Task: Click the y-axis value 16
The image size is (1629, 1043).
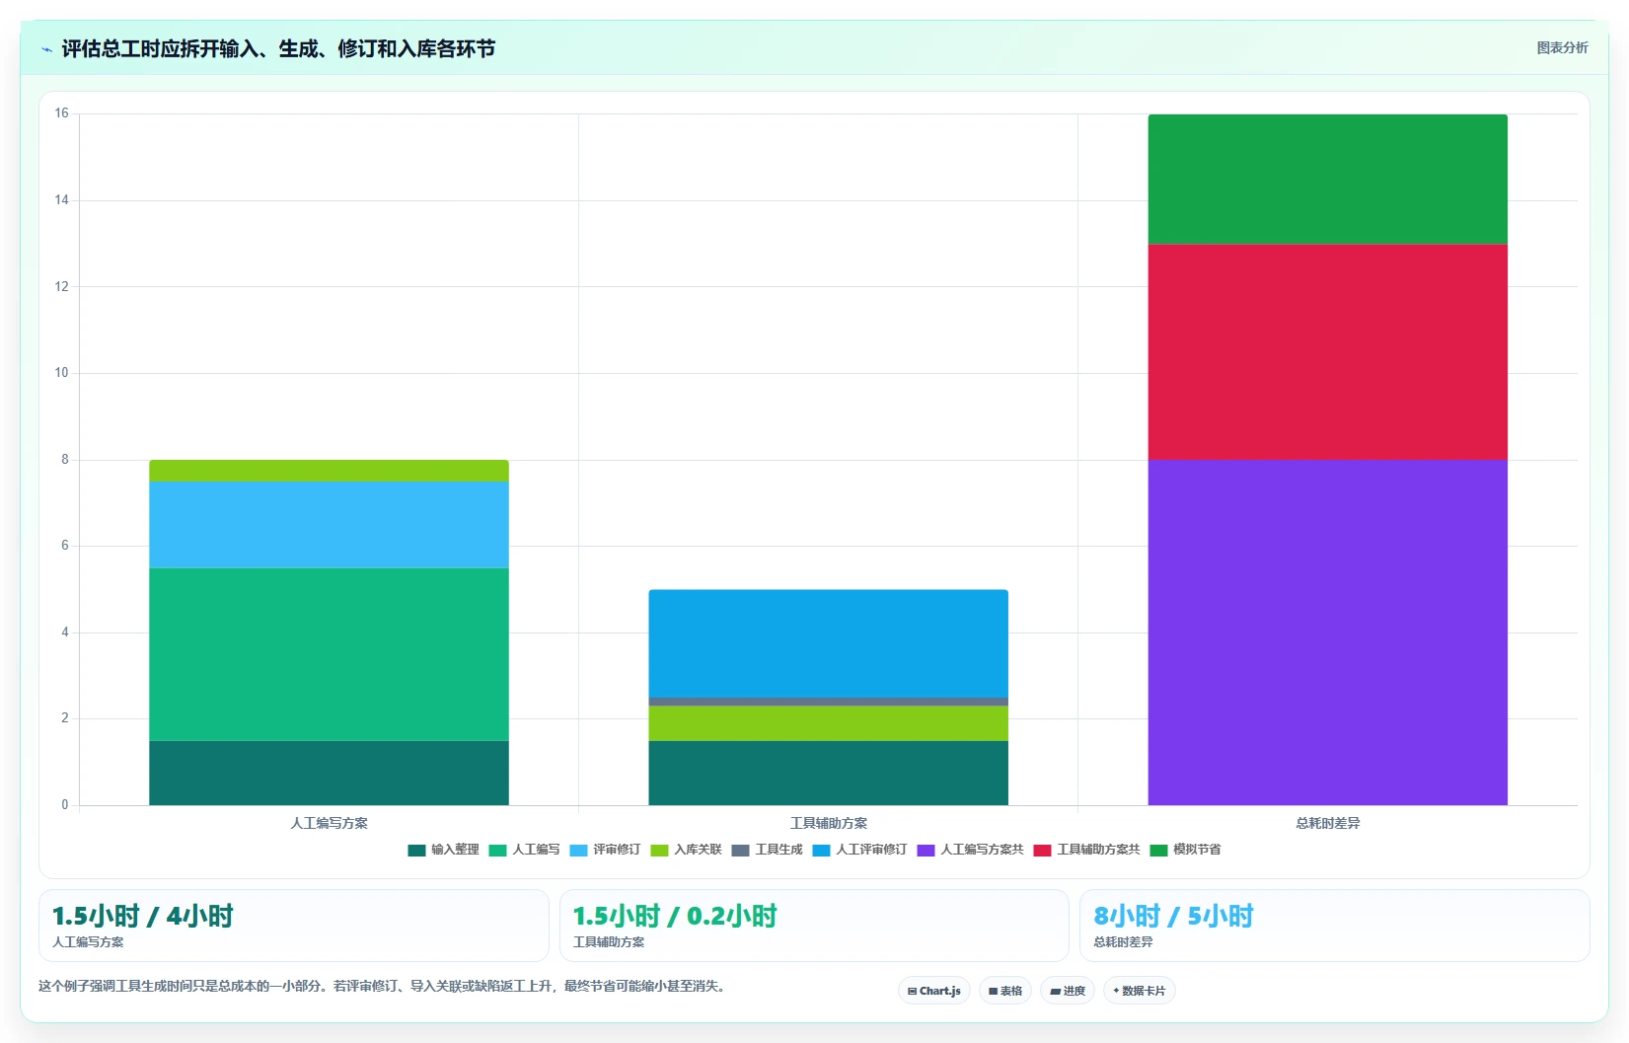Action: tap(62, 113)
